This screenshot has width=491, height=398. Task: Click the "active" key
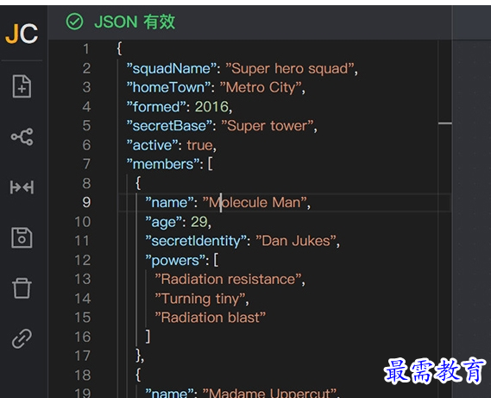153,145
